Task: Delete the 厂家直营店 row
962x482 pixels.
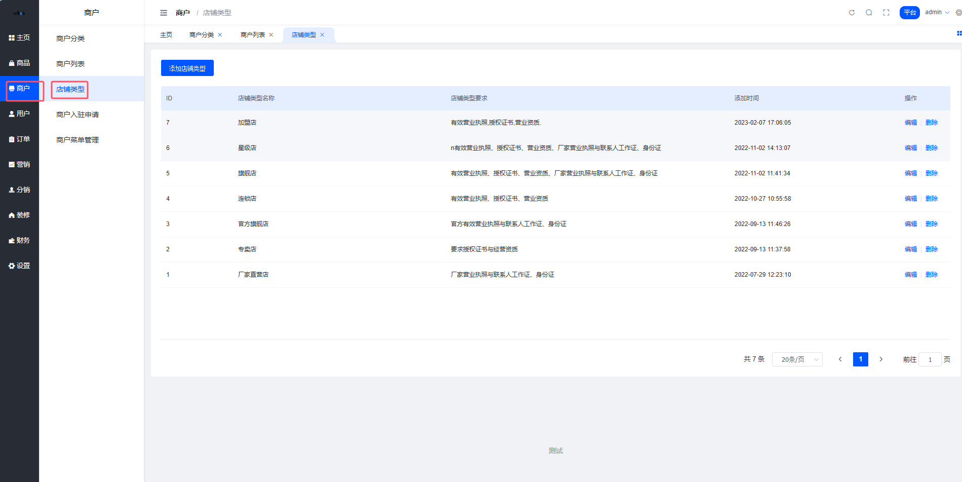Action: pos(931,275)
